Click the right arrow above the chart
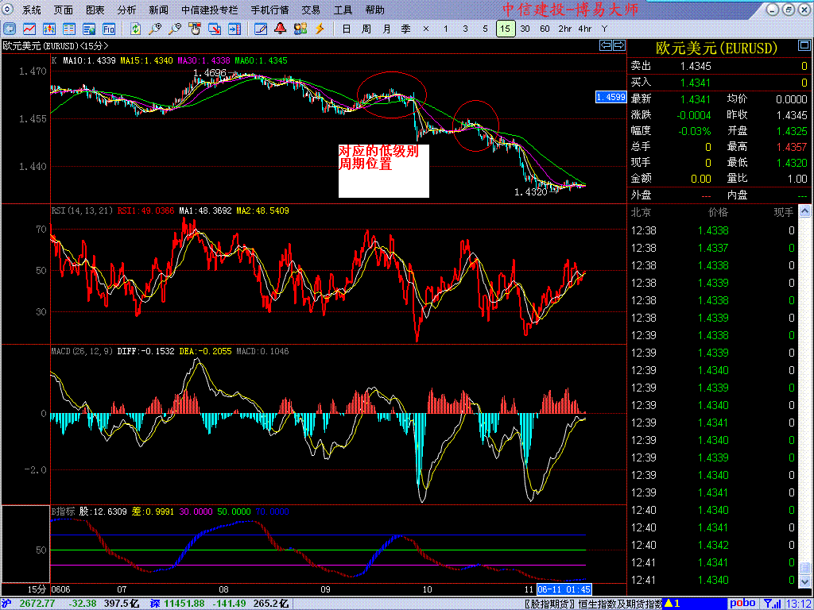Viewport: 814px width, 610px height. [618, 45]
